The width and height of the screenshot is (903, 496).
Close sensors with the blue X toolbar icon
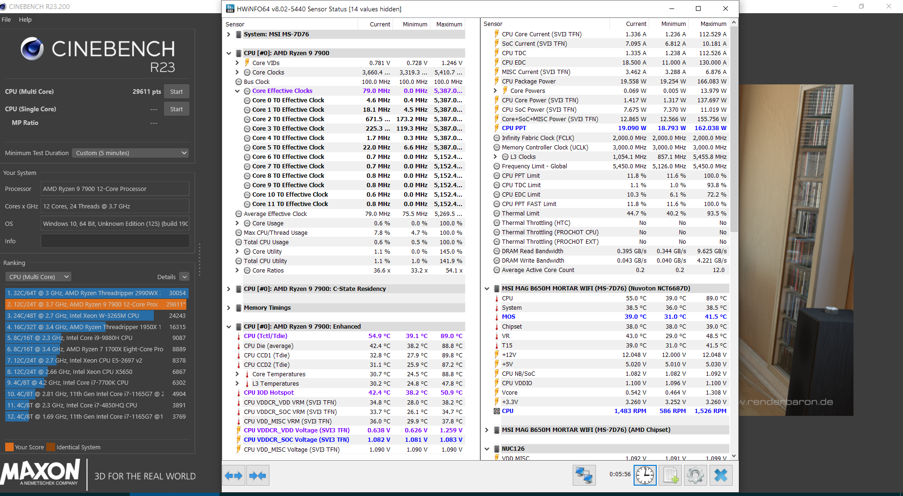(721, 475)
